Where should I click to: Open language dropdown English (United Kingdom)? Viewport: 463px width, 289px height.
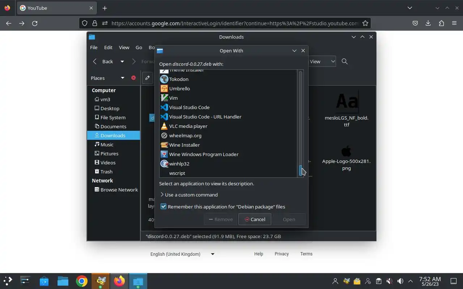182,254
